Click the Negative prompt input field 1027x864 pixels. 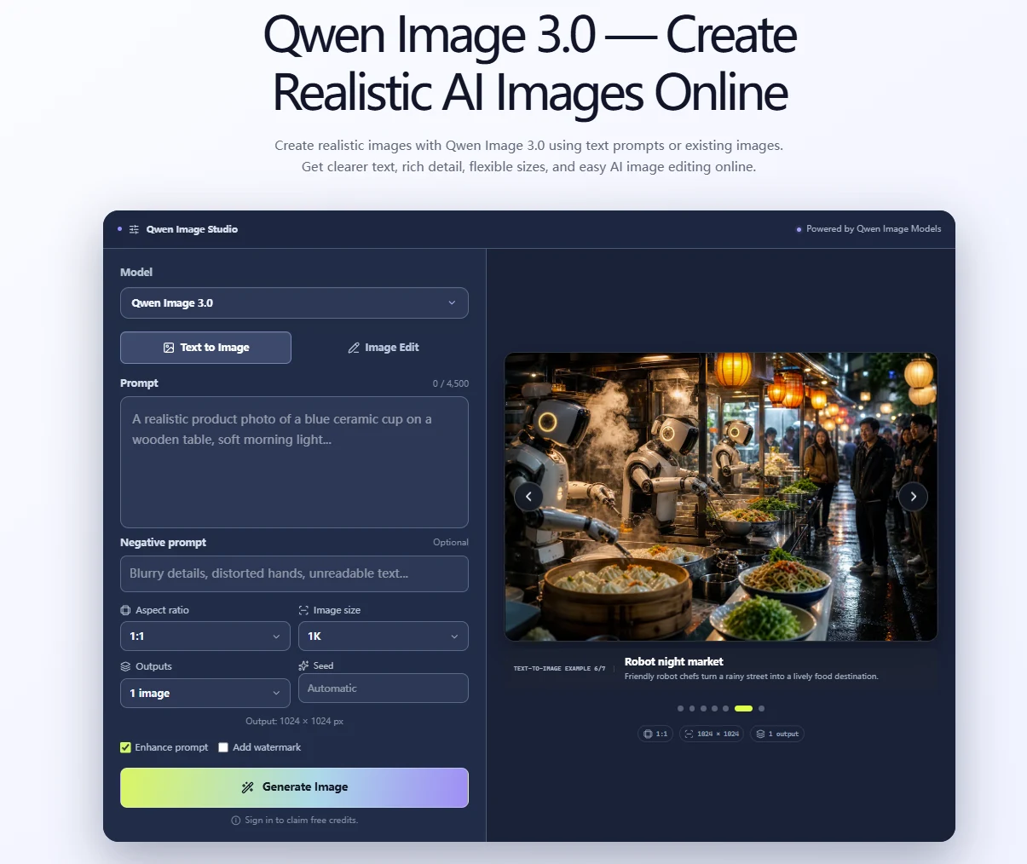click(294, 573)
